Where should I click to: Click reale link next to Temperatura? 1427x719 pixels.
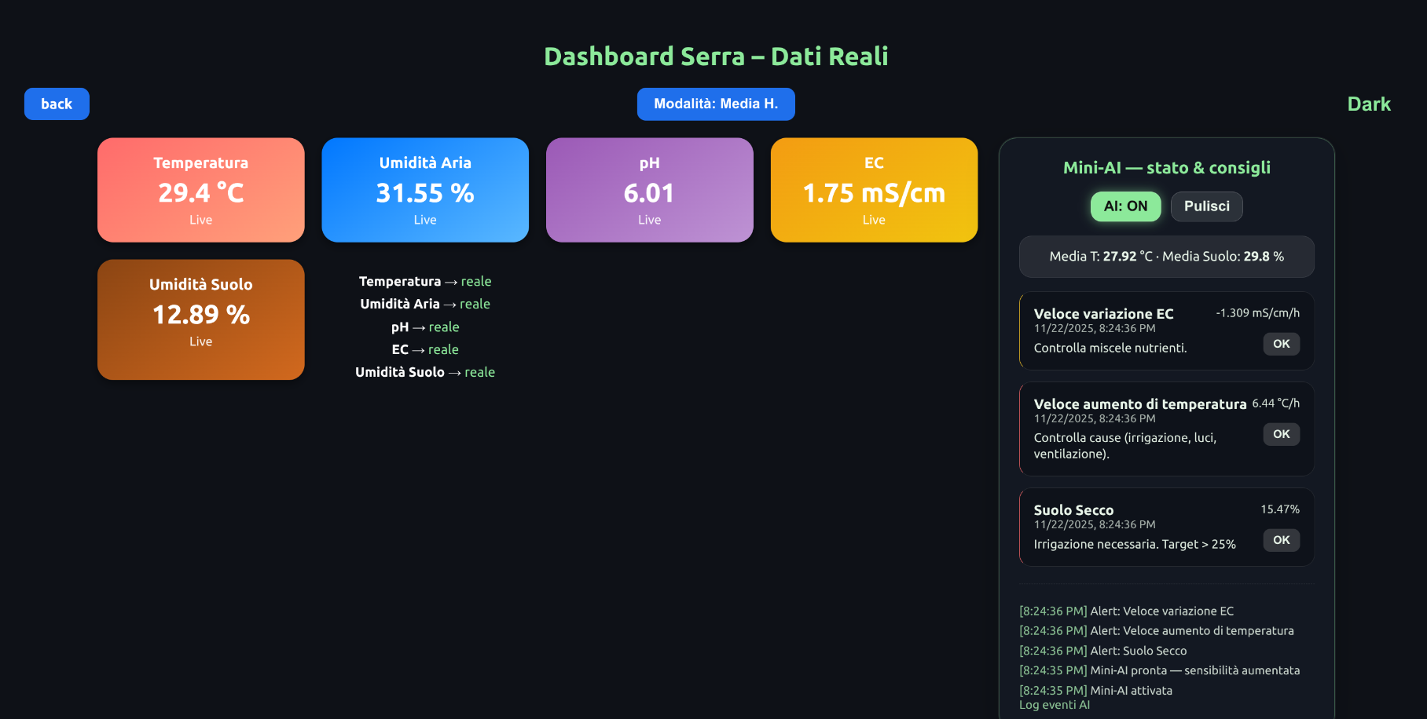click(475, 281)
